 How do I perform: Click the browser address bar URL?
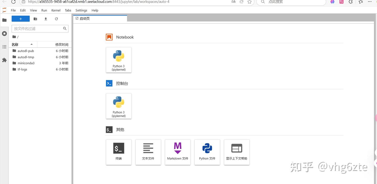(99, 2)
